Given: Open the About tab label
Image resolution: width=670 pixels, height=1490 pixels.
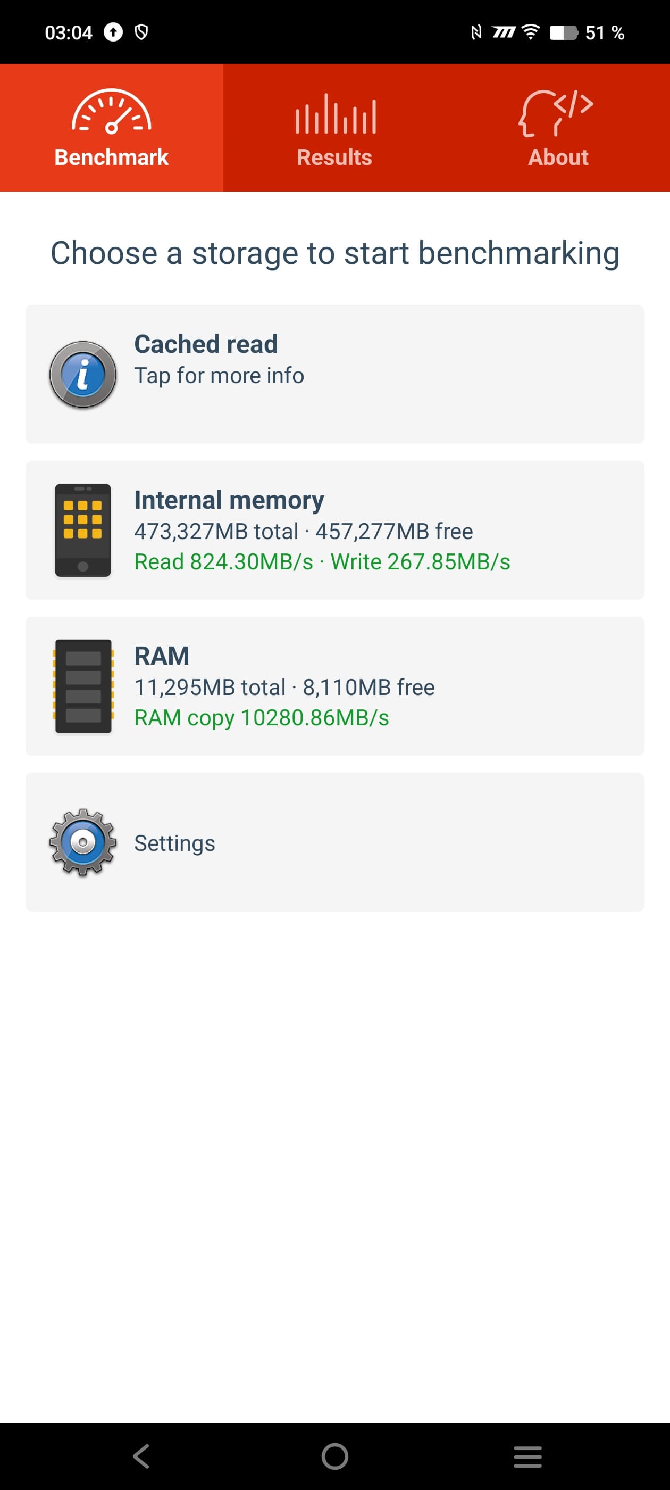Looking at the screenshot, I should click(x=558, y=158).
